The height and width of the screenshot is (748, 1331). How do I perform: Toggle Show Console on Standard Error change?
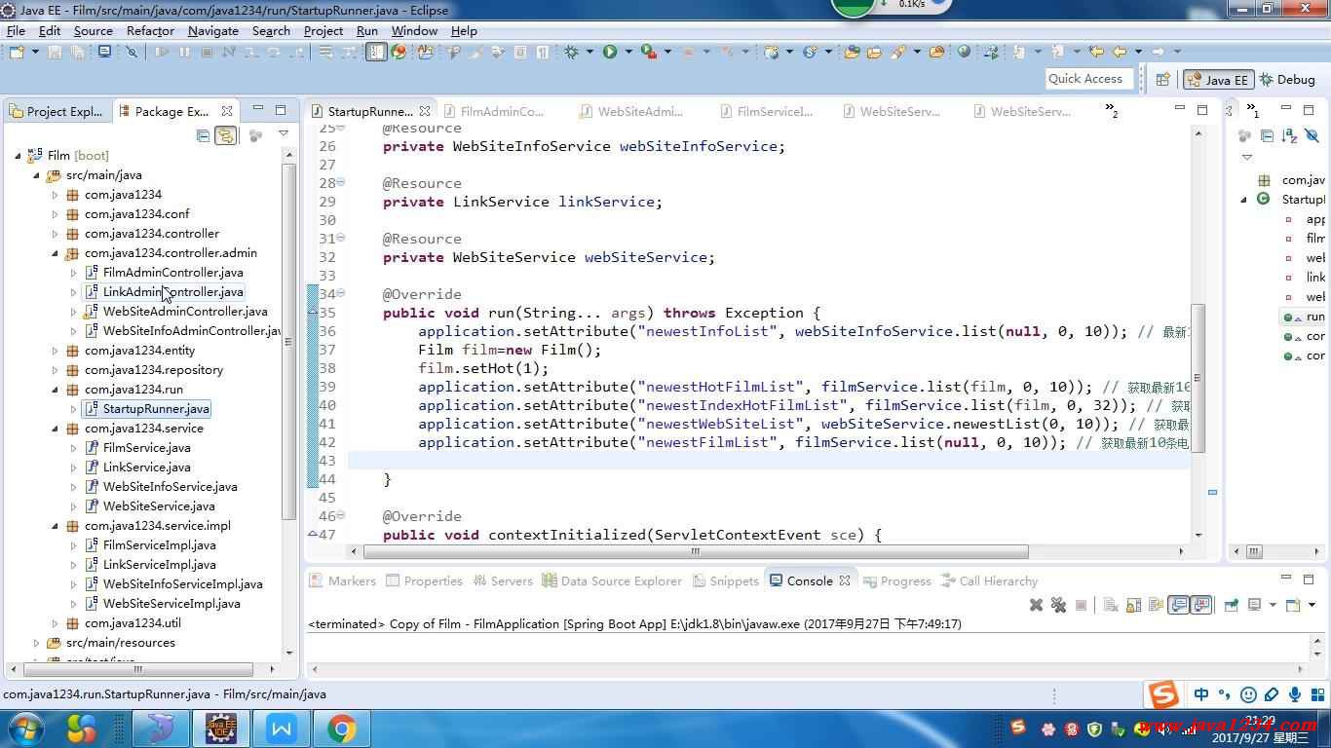pos(1201,605)
